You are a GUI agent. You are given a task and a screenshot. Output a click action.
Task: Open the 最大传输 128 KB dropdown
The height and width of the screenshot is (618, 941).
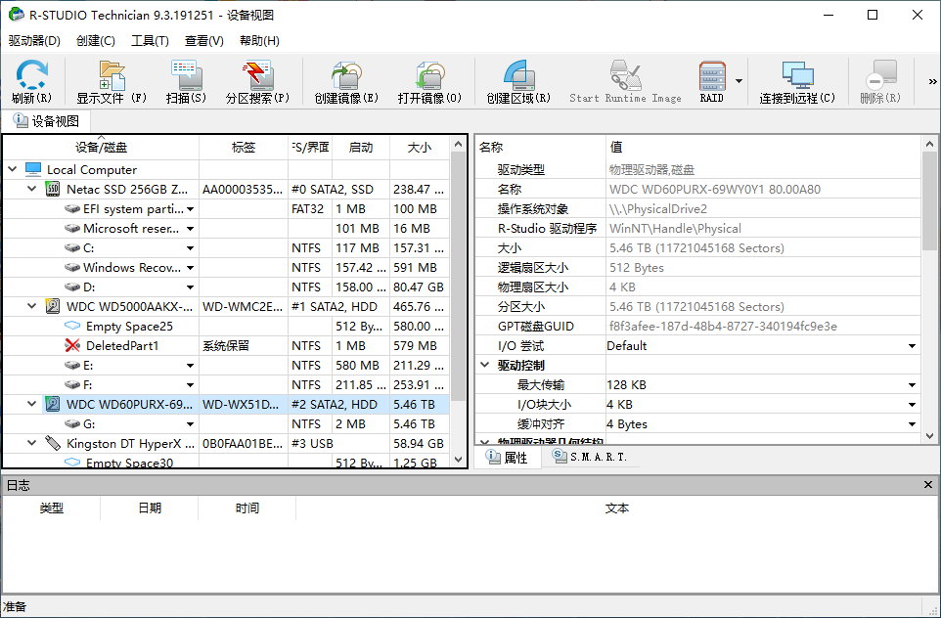[x=913, y=385]
